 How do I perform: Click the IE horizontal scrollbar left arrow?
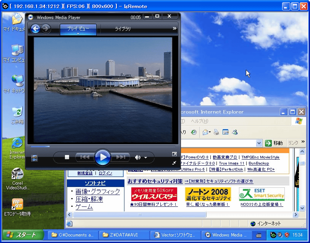pyautogui.click(x=69, y=214)
